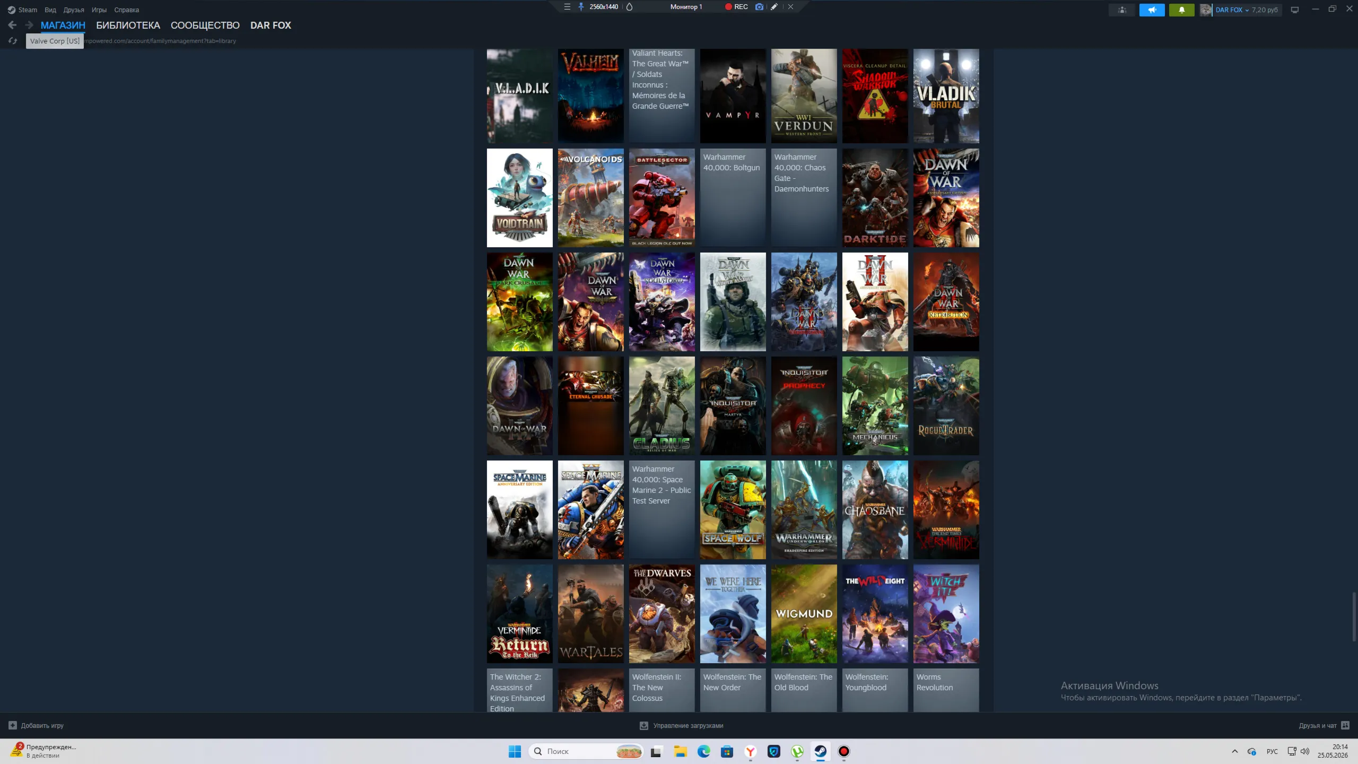Screen dimensions: 1358x764
Task: Open the Volcanoids game cover
Action: point(591,198)
